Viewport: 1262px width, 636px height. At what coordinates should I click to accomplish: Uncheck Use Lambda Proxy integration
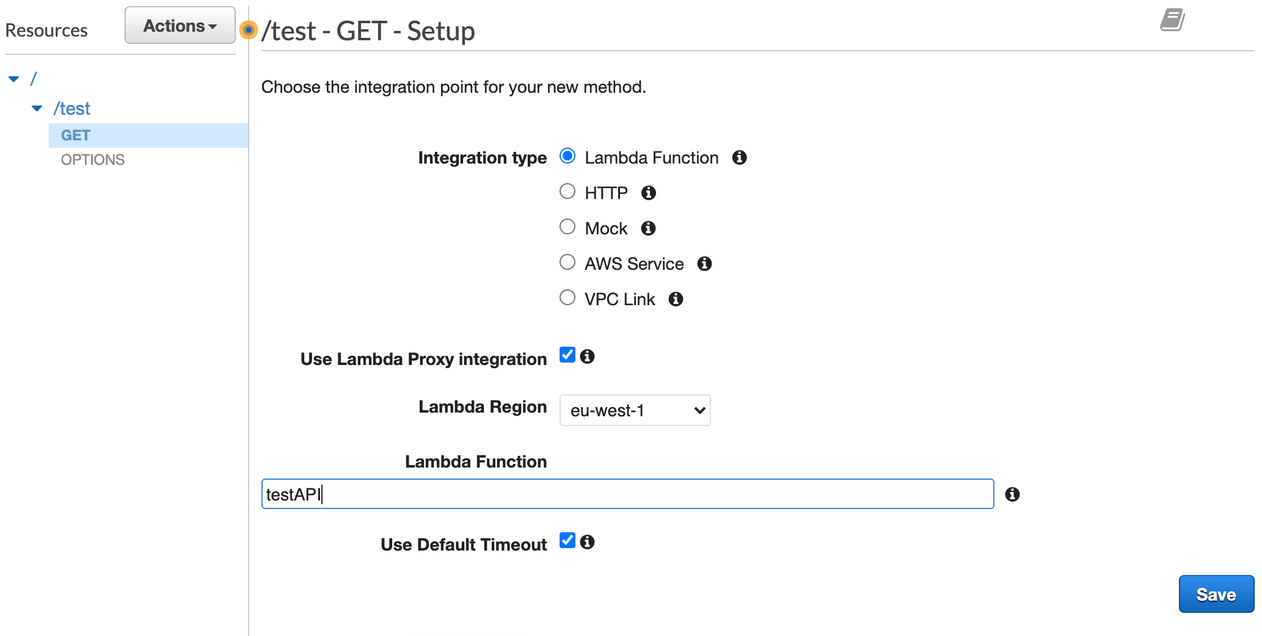567,355
